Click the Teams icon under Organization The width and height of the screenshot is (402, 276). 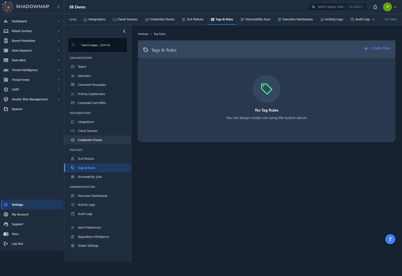[73, 67]
